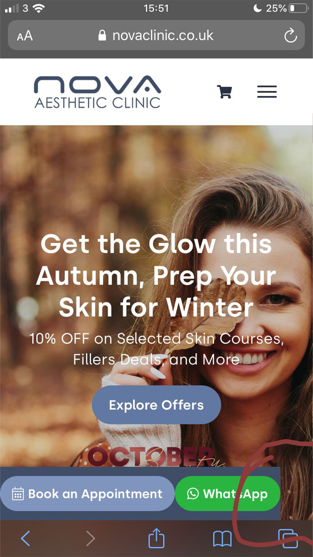Click the Book an Appointment button
This screenshot has height=557, width=313.
coord(87,494)
